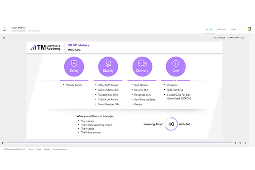Open user profile avatar
This screenshot has width=255, height=170.
pyautogui.click(x=249, y=29)
